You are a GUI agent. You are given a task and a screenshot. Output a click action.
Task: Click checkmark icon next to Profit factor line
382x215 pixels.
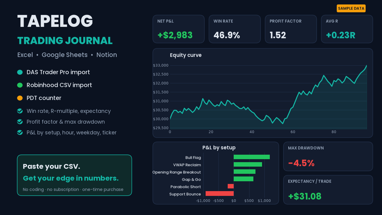coord(20,122)
